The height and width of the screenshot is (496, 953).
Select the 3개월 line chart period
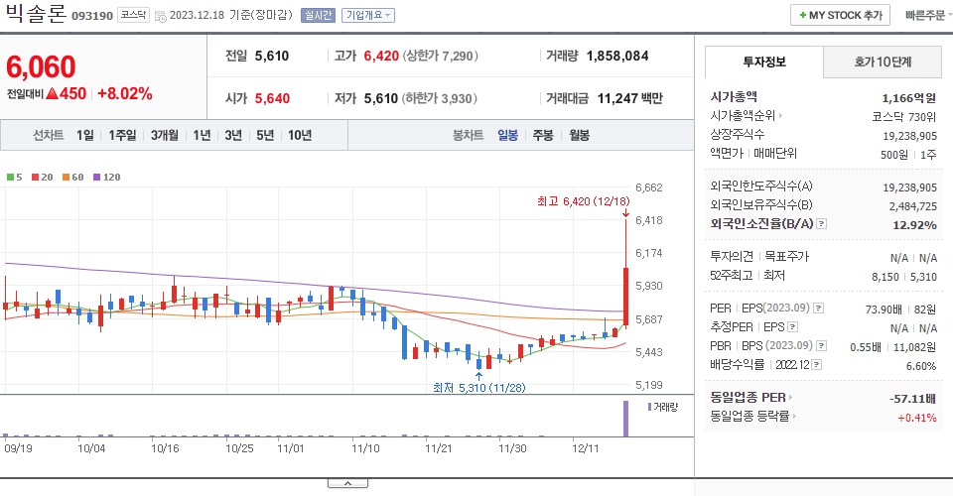[164, 135]
